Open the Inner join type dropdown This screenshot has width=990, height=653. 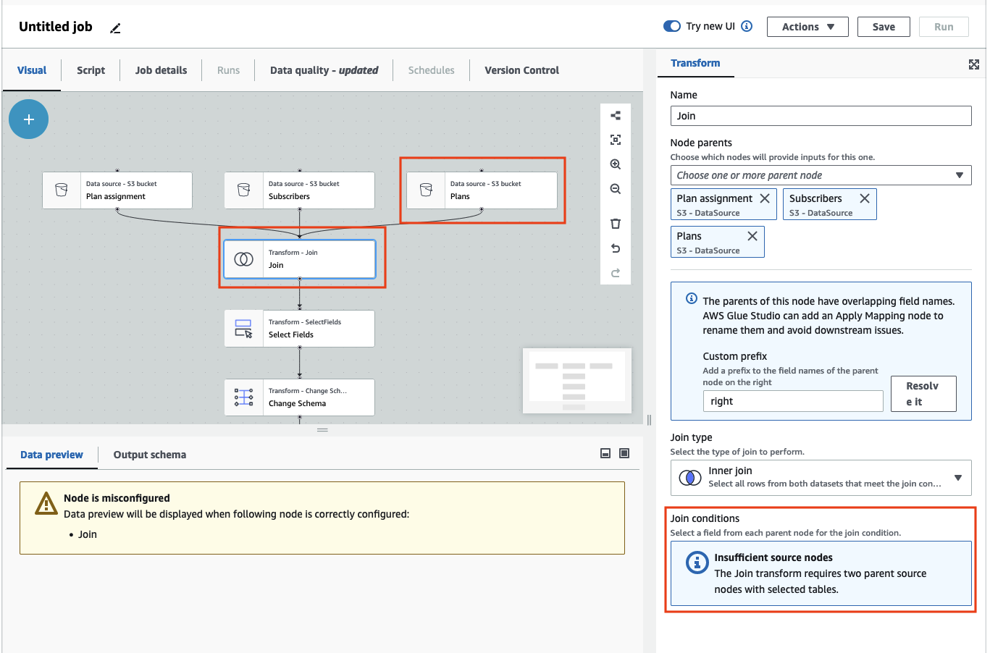[x=821, y=478]
